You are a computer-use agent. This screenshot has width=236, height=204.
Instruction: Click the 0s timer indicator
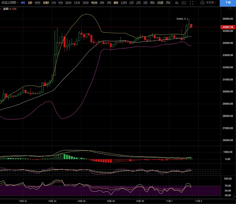point(177,3)
